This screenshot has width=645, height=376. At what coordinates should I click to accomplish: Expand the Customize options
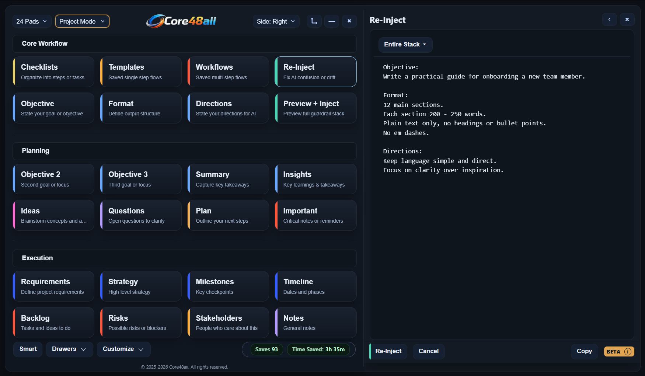123,349
